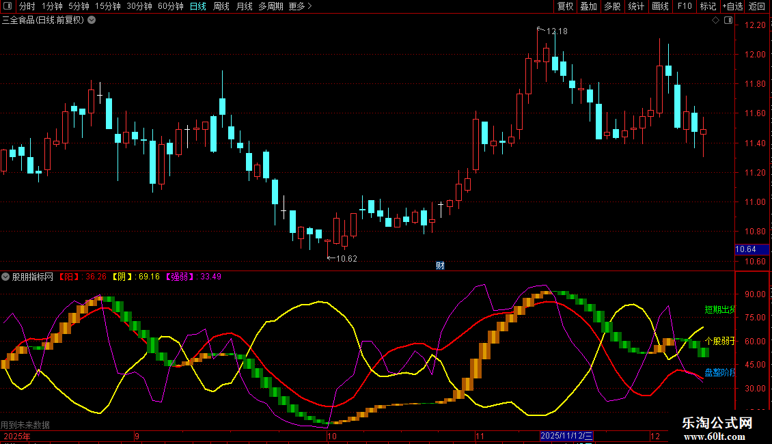Click 返回 to go back
Viewport: 772px width, 444px height.
click(757, 6)
